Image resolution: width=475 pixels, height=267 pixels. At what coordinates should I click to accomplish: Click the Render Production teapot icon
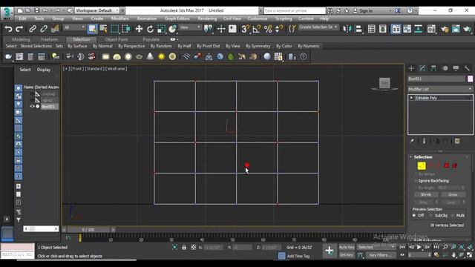[467, 29]
